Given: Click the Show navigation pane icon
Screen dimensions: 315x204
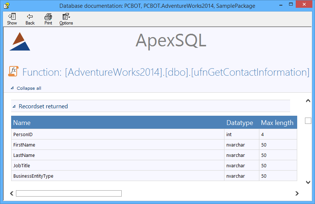Looking at the screenshot, I should click(x=12, y=19).
